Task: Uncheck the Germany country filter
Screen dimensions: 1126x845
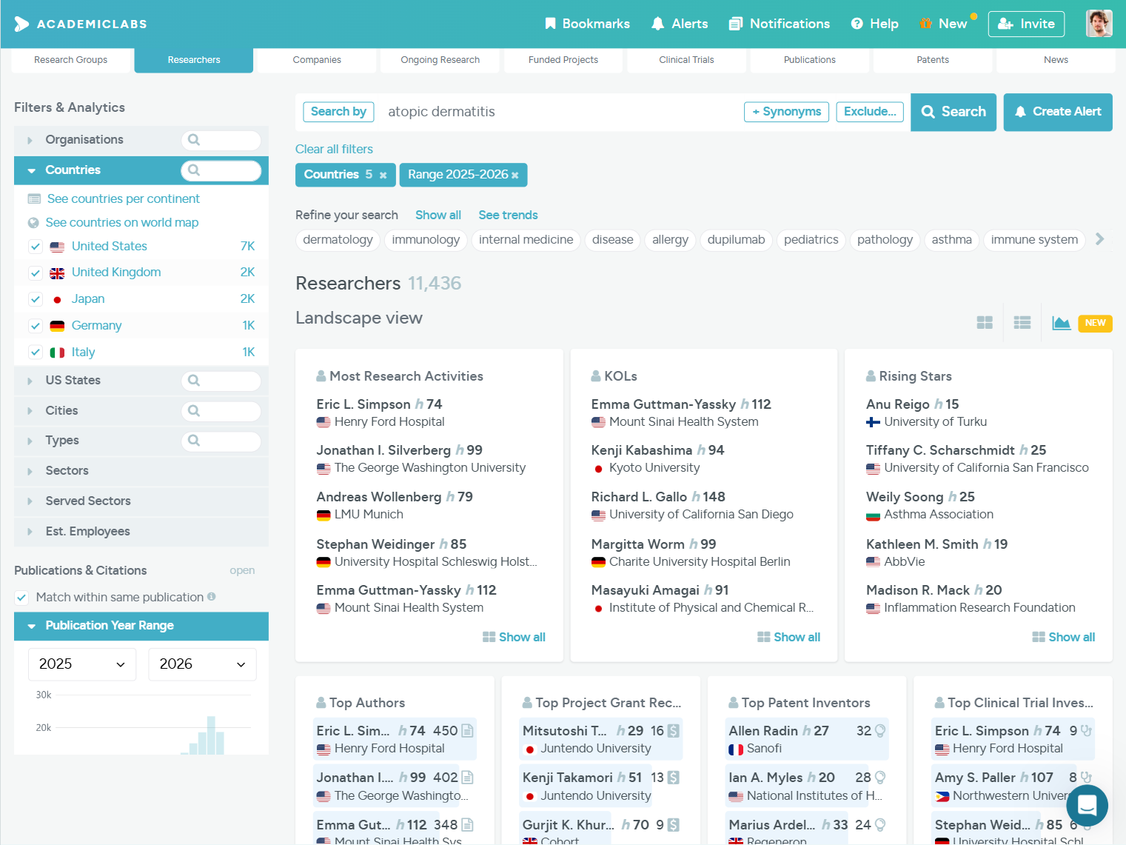Action: 36,326
